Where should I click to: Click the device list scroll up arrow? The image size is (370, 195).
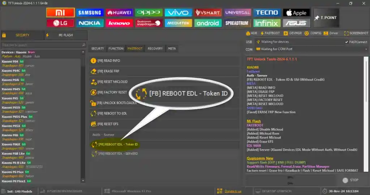[83, 52]
